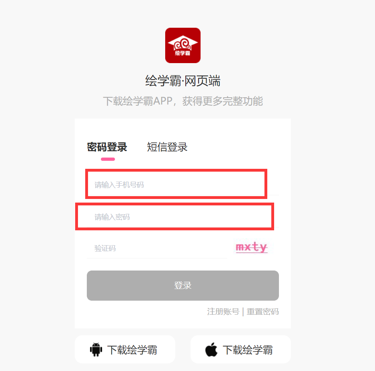Click the Android 下载绘学霸 button
Viewport: 375px width, 371px height.
(x=125, y=349)
